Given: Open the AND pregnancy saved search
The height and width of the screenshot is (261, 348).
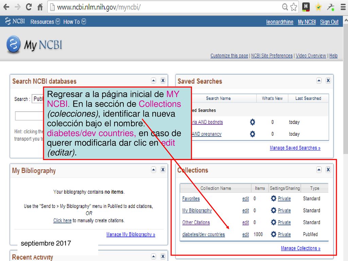Looking at the screenshot, I should [x=206, y=134].
